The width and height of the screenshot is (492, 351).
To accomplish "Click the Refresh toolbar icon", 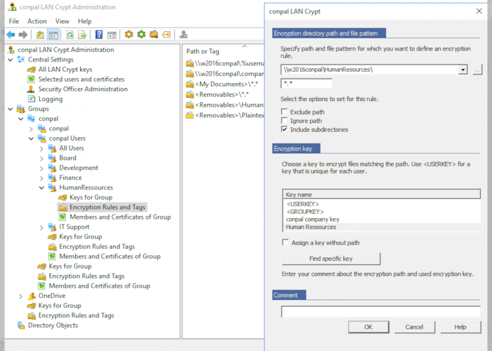I will pyautogui.click(x=71, y=34).
